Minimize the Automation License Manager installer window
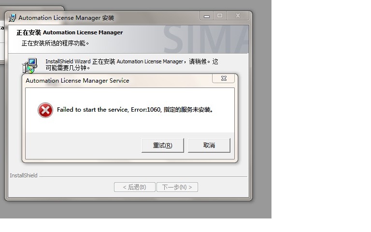Image resolution: width=371 pixels, height=232 pixels. tap(207, 16)
